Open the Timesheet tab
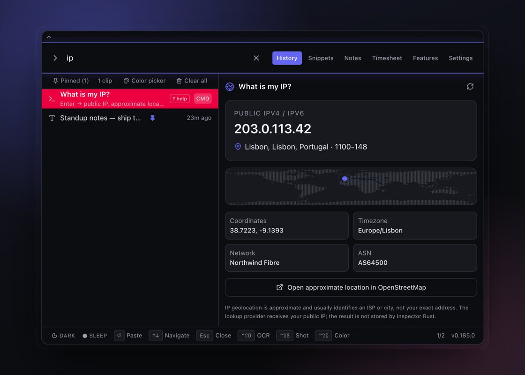The height and width of the screenshot is (375, 525). point(387,58)
